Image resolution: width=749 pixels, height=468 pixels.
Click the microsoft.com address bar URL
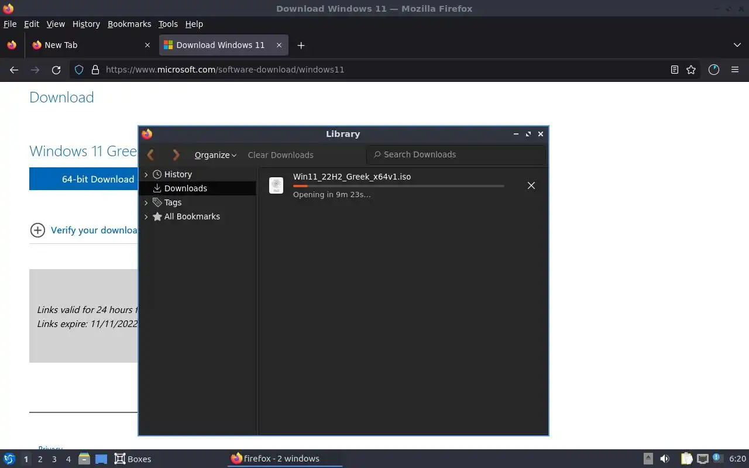pyautogui.click(x=225, y=70)
